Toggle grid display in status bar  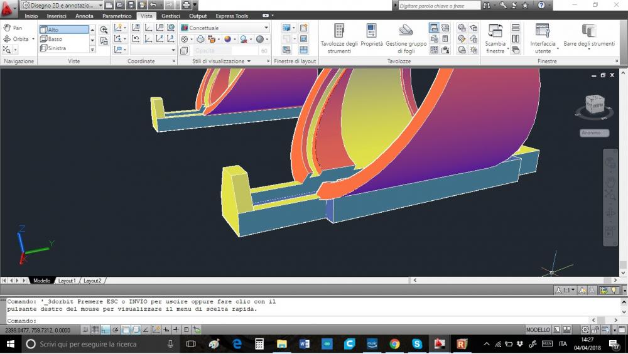(95, 330)
